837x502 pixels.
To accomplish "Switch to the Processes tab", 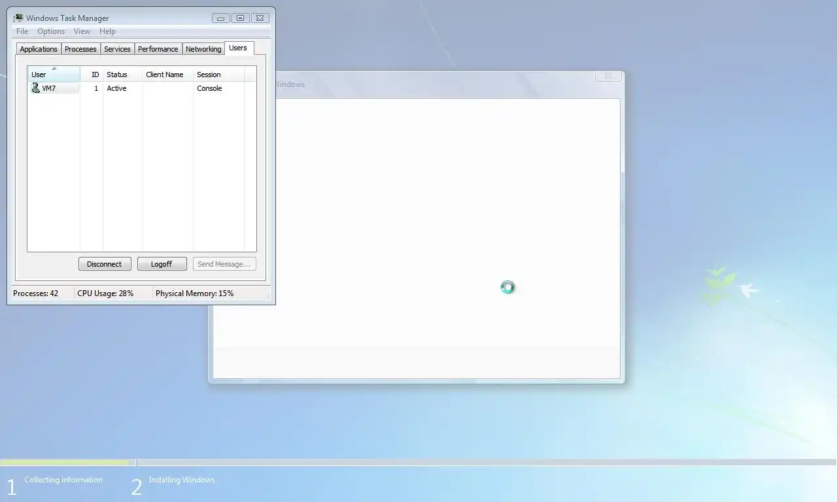I will coord(80,49).
